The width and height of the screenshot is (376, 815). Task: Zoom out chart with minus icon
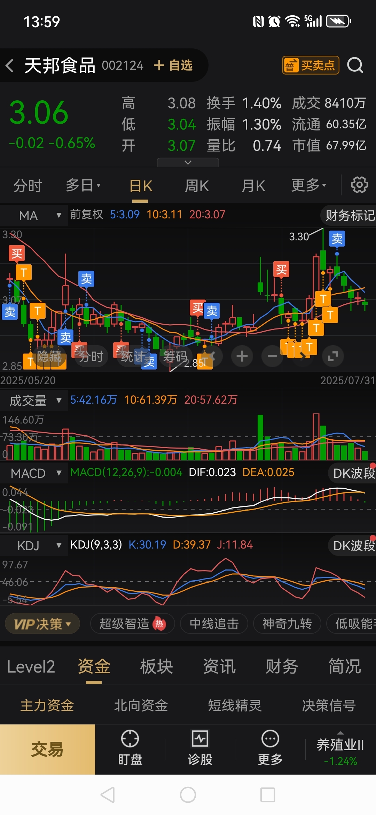[x=272, y=356]
